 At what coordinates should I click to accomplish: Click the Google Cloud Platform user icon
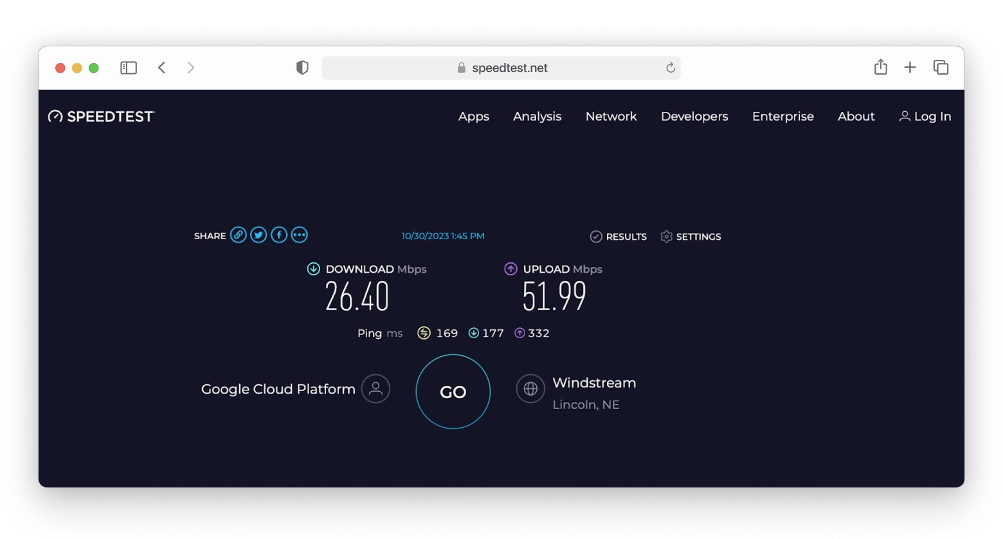click(376, 389)
